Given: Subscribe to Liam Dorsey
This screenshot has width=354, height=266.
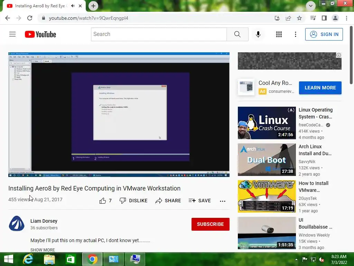Looking at the screenshot, I should 211,224.
